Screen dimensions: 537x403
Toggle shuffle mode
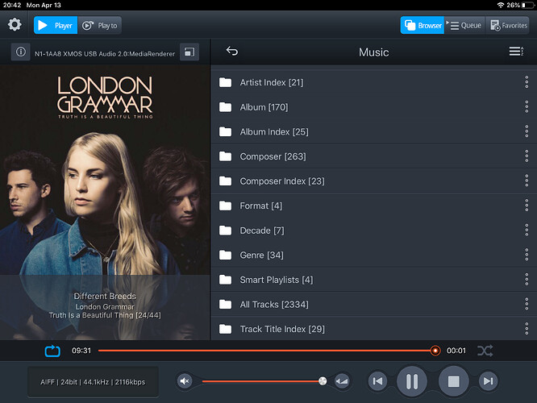coord(485,351)
